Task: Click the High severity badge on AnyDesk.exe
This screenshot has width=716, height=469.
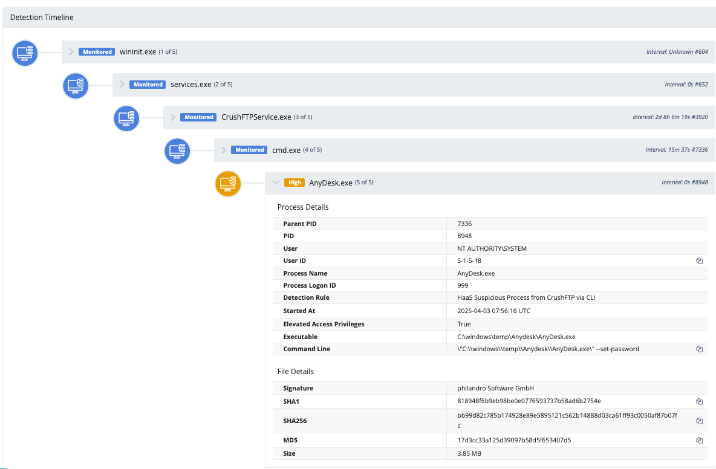Action: [295, 183]
